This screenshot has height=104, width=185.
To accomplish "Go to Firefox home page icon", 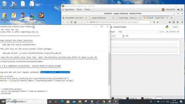I will [75, 22].
